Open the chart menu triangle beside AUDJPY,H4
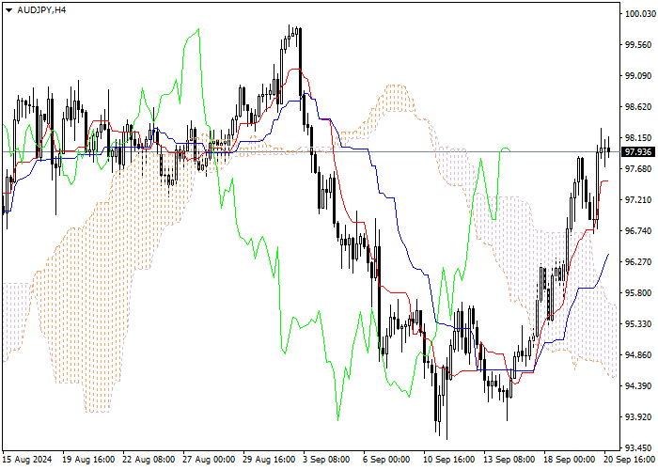The width and height of the screenshot is (658, 470). 8,10
